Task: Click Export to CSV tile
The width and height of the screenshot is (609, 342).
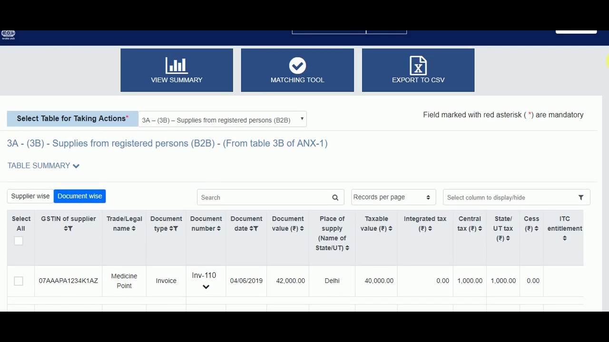Action: [x=418, y=70]
